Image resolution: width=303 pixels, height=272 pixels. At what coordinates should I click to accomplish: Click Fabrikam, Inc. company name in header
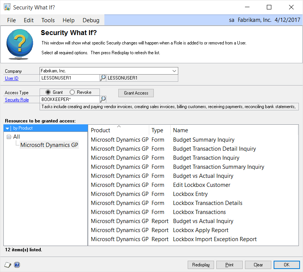254,20
